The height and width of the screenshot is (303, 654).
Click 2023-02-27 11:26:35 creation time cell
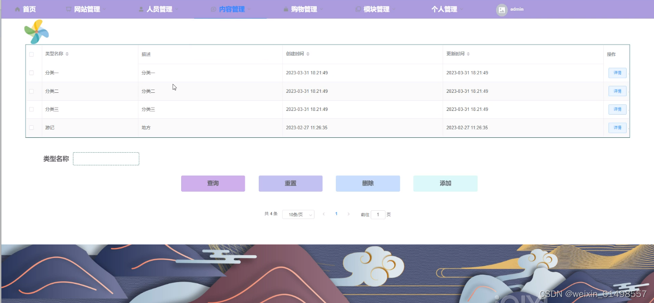[x=307, y=128]
